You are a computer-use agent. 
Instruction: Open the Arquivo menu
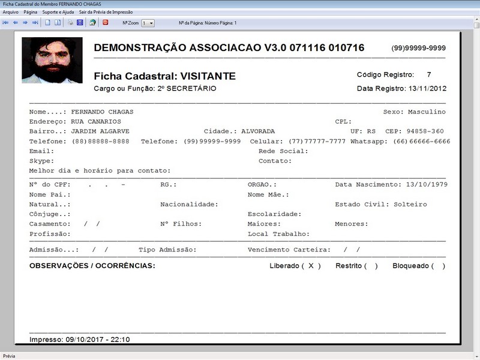tap(10, 12)
